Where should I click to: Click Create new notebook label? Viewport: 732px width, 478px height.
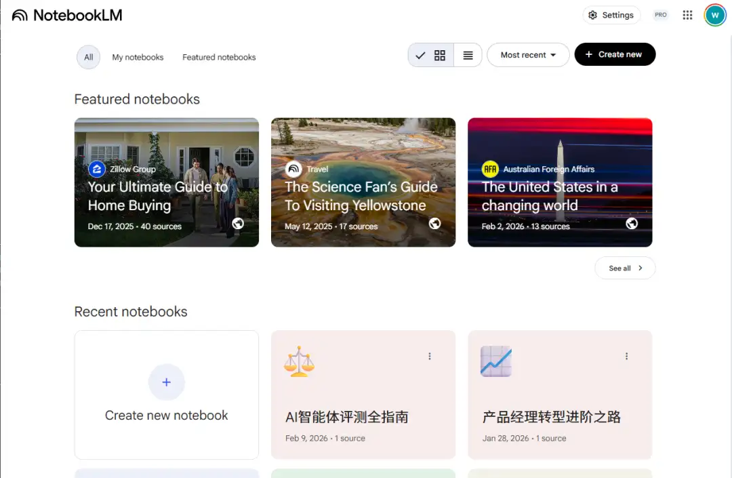click(x=167, y=416)
